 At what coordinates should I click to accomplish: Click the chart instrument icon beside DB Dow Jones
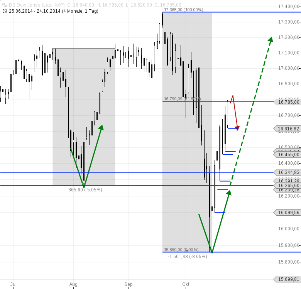click(4, 4)
